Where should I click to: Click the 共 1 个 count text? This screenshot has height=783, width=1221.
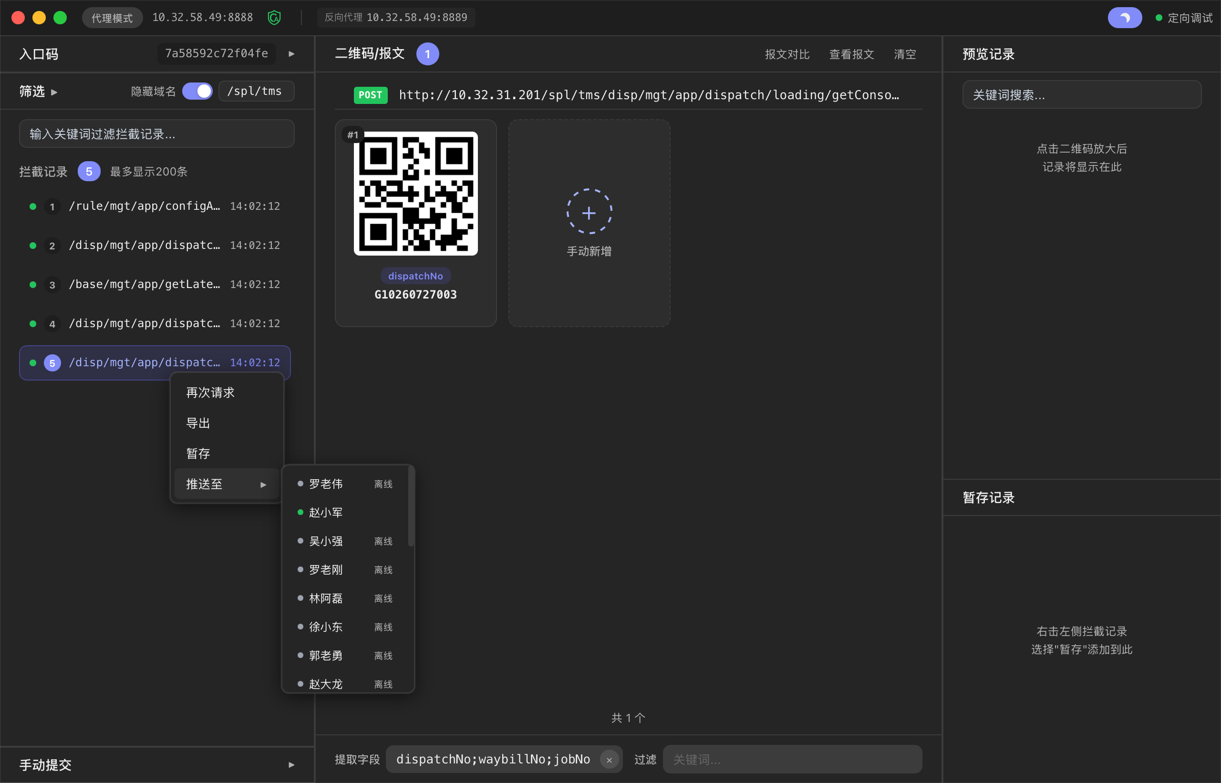629,718
